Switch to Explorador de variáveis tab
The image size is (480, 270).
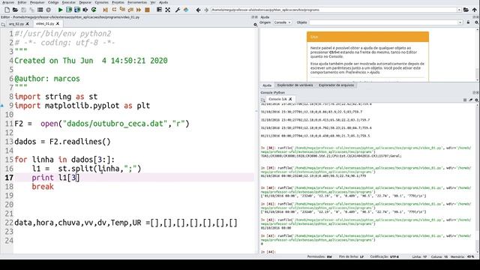[x=295, y=85]
